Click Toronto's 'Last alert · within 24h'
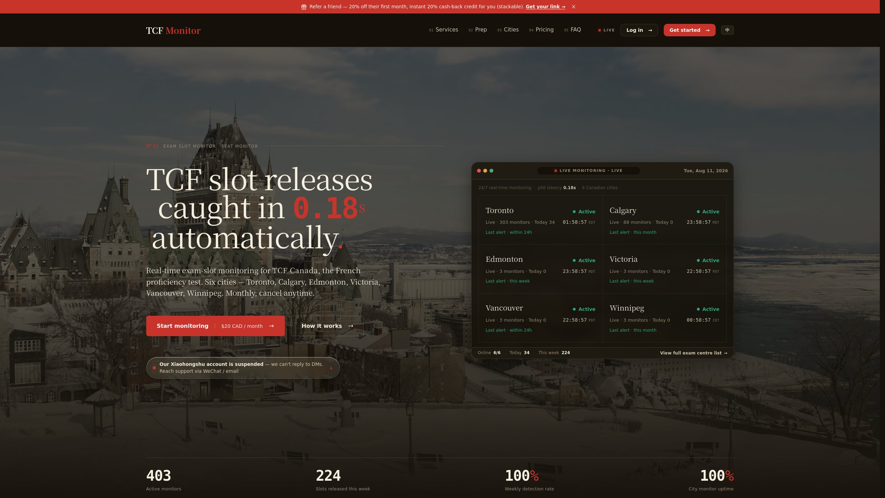The image size is (885, 498). click(509, 232)
